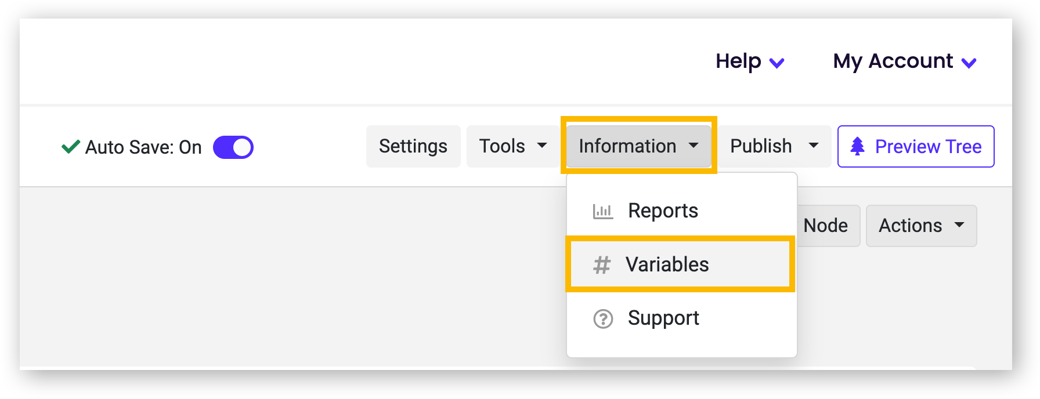This screenshot has width=1040, height=399.
Task: Open the Actions dropdown
Action: pyautogui.click(x=922, y=226)
